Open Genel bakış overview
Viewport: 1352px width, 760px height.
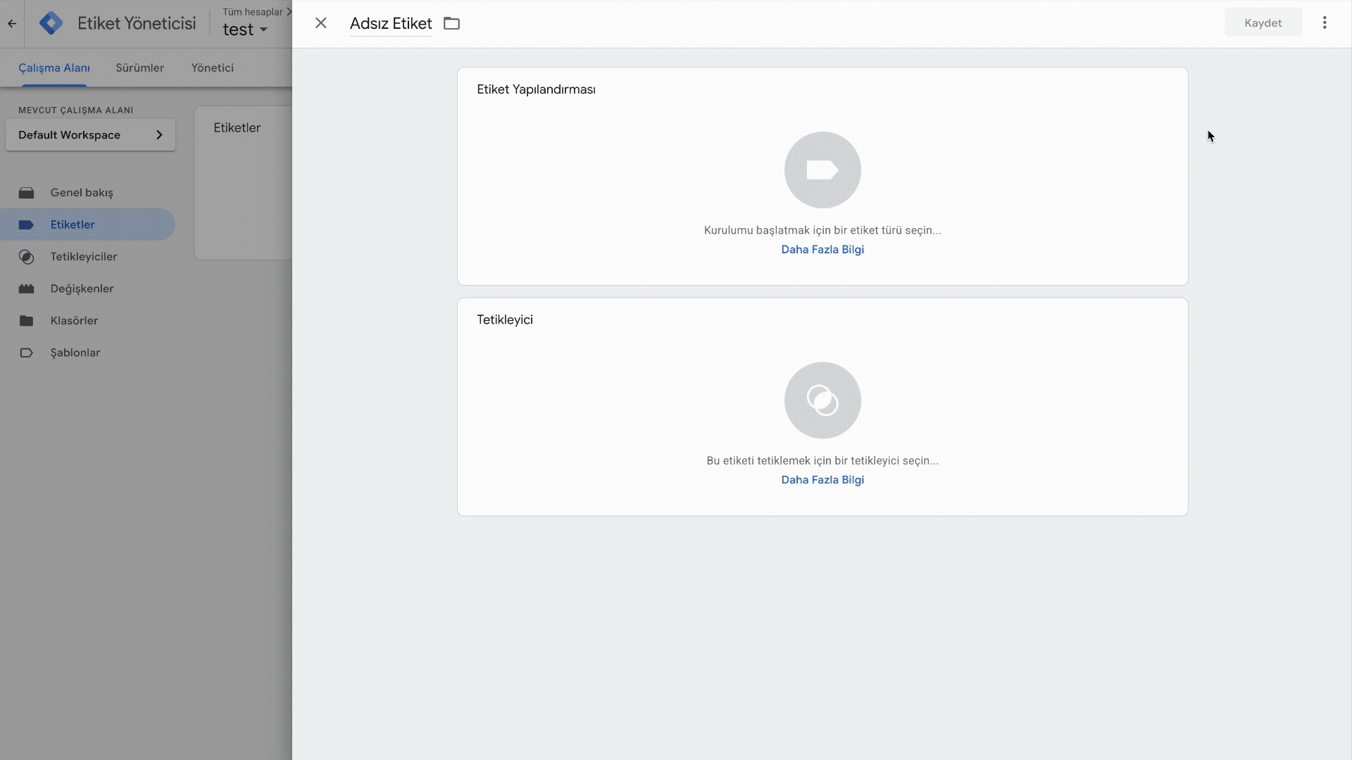point(81,193)
